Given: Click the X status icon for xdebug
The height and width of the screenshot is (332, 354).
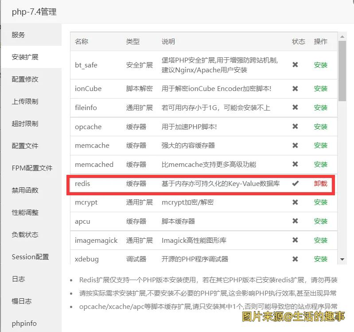Looking at the screenshot, I should coord(295,259).
